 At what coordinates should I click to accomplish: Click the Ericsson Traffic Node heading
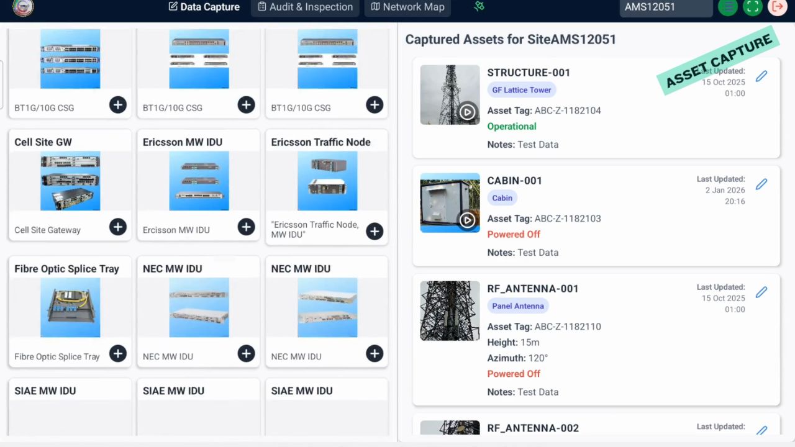point(320,142)
